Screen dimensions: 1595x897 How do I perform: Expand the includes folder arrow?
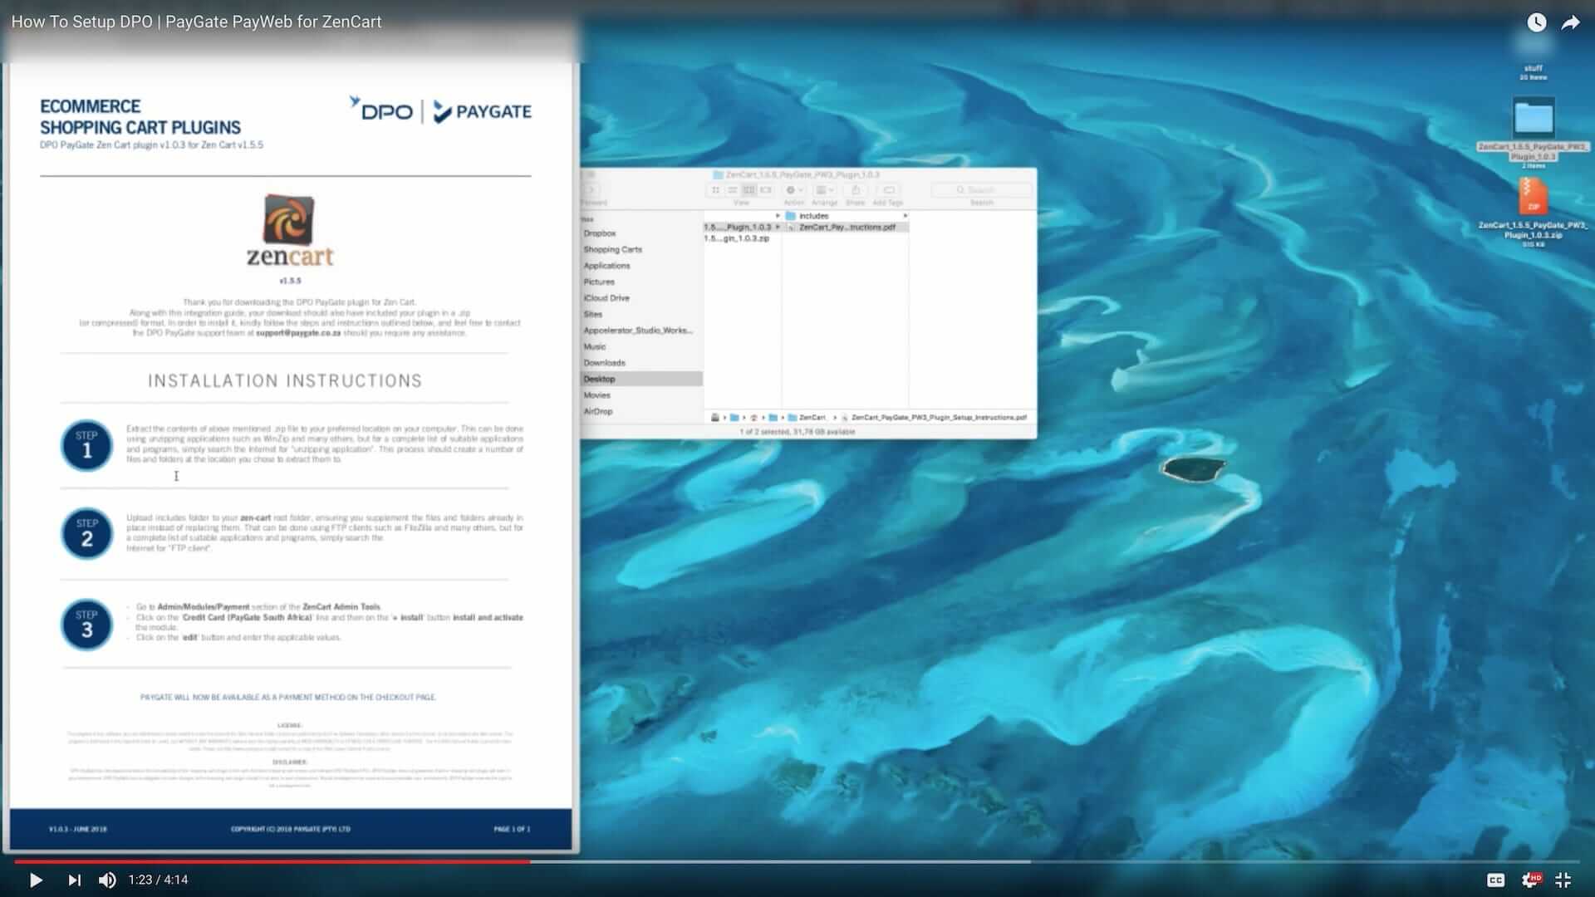905,216
